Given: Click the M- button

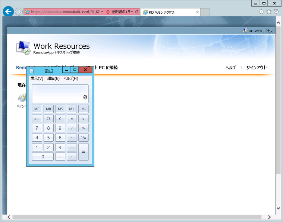Looking at the screenshot, I should 84,109.
